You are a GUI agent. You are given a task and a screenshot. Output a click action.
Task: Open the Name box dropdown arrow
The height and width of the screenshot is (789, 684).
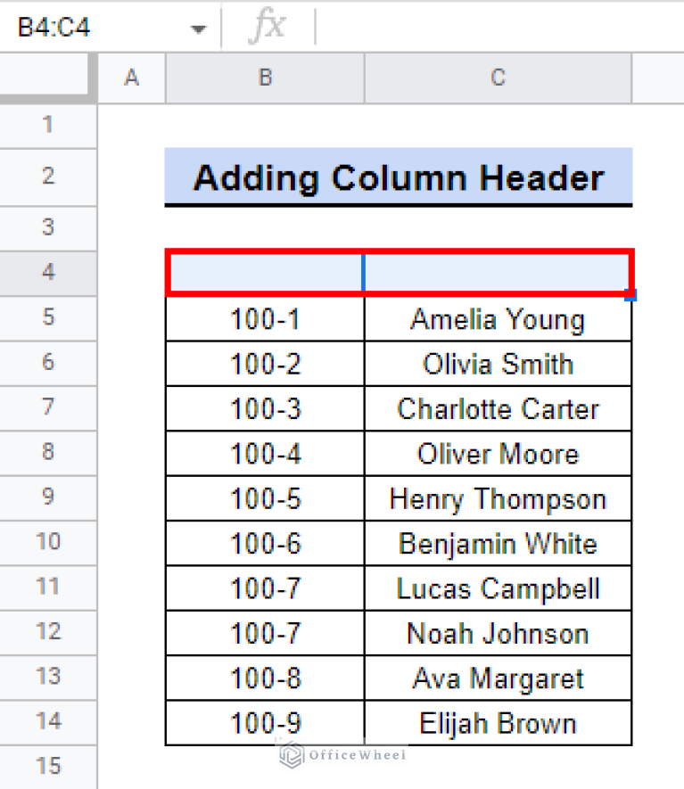(x=198, y=29)
